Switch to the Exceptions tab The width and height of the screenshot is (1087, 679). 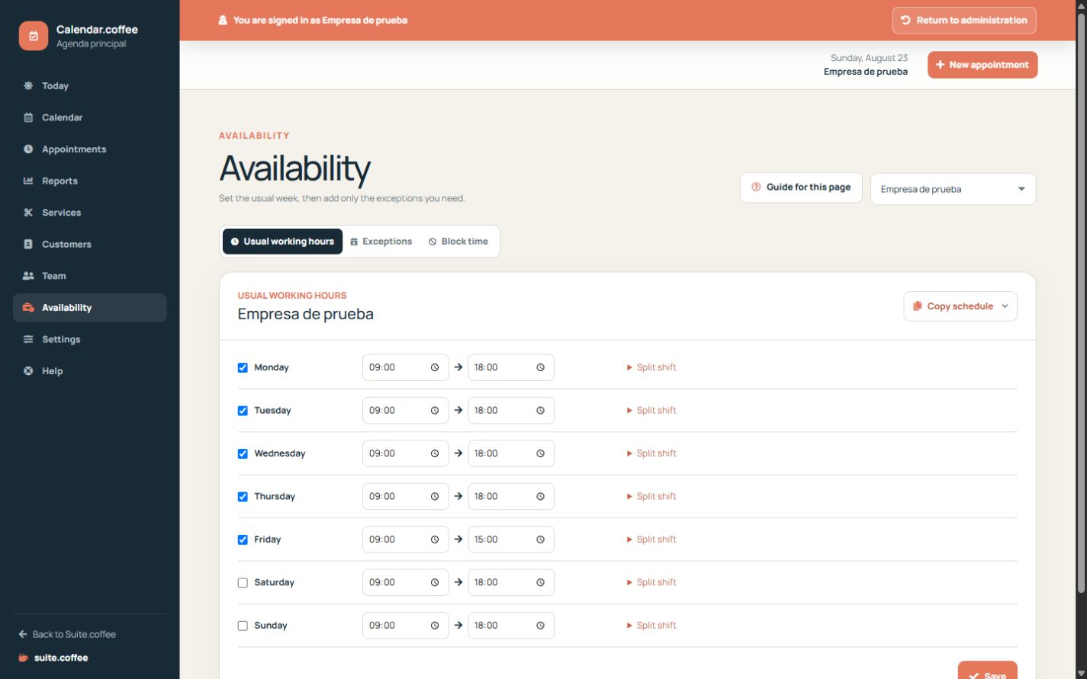pyautogui.click(x=381, y=242)
